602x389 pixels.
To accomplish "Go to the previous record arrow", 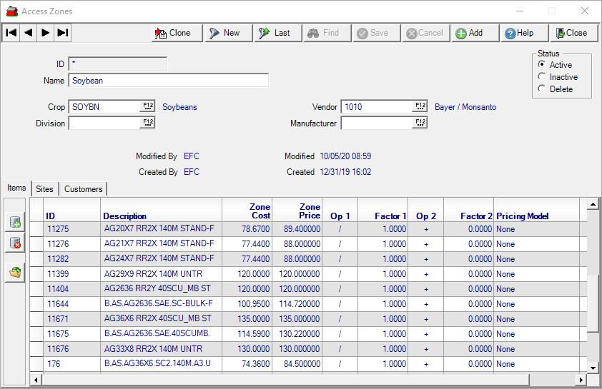I will (28, 33).
